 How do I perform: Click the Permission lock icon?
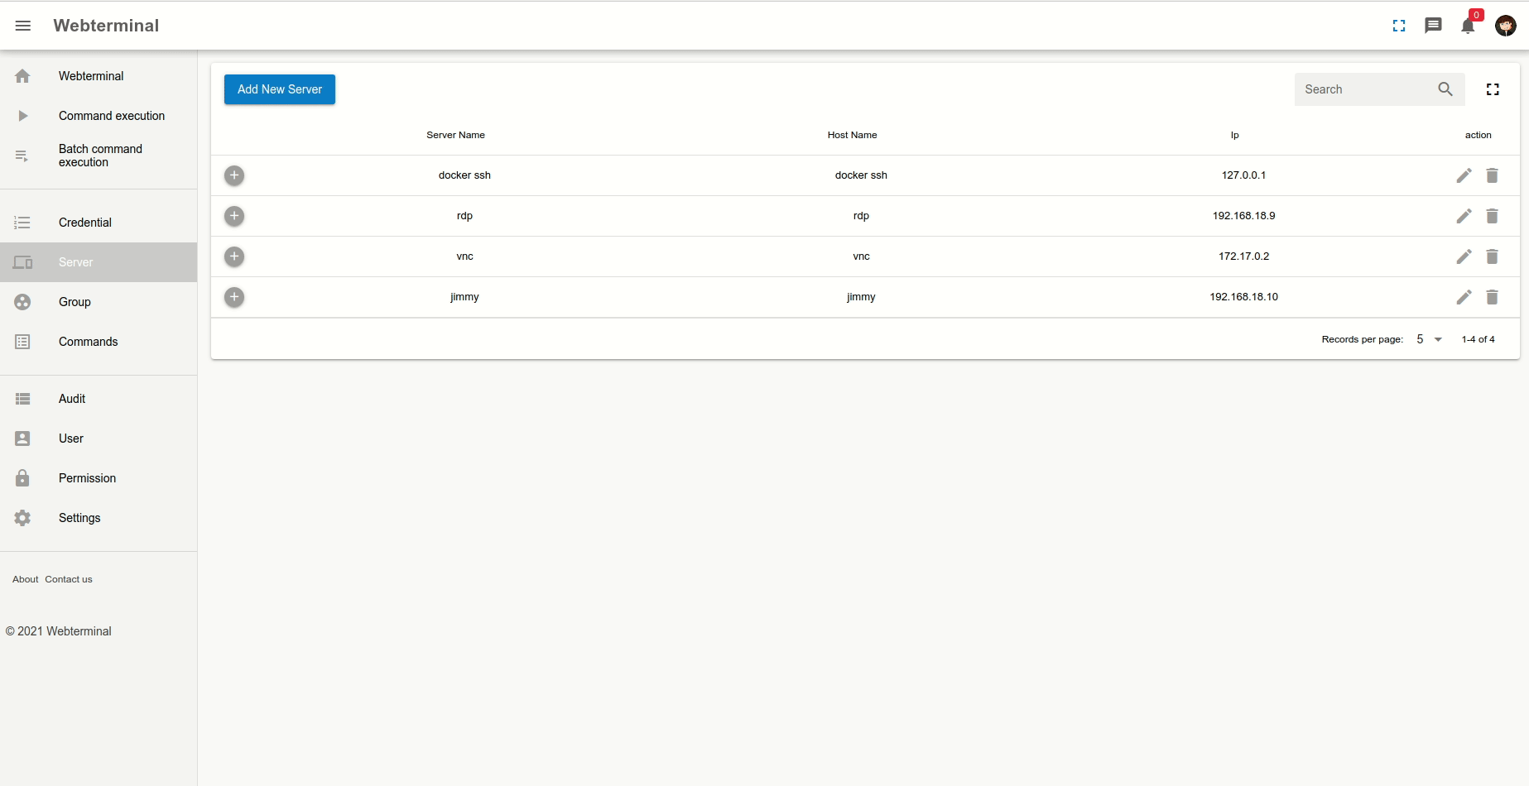point(22,478)
